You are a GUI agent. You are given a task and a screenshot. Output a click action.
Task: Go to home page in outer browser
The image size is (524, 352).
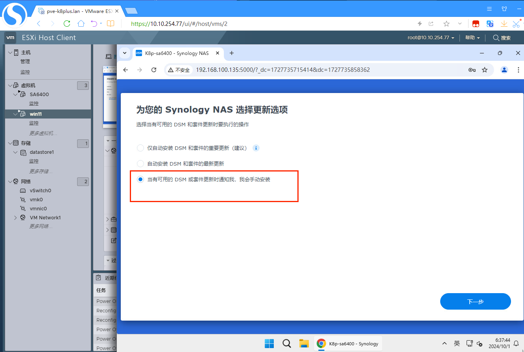pos(81,24)
